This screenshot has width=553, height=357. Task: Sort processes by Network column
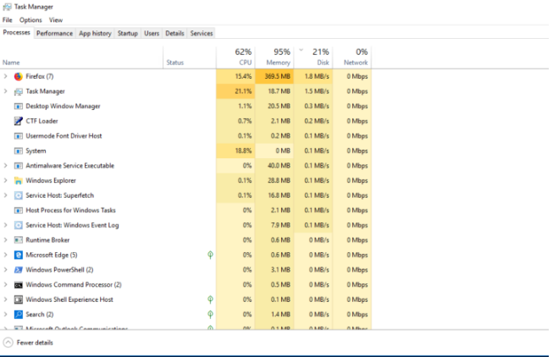pyautogui.click(x=352, y=57)
